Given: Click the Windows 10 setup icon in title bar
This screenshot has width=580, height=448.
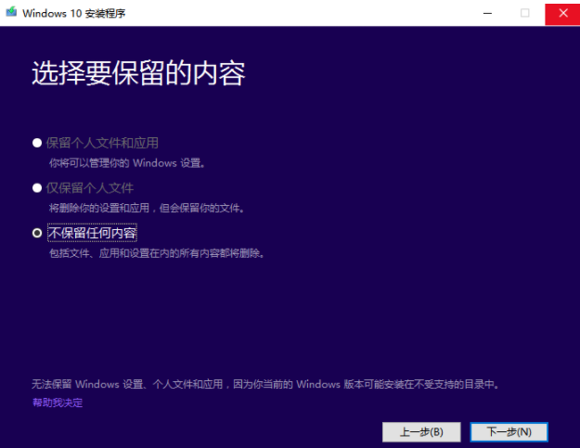Looking at the screenshot, I should [10, 13].
